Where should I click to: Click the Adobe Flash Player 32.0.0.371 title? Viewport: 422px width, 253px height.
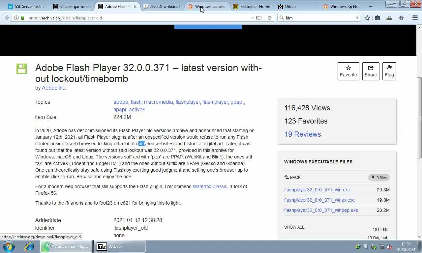click(x=148, y=73)
